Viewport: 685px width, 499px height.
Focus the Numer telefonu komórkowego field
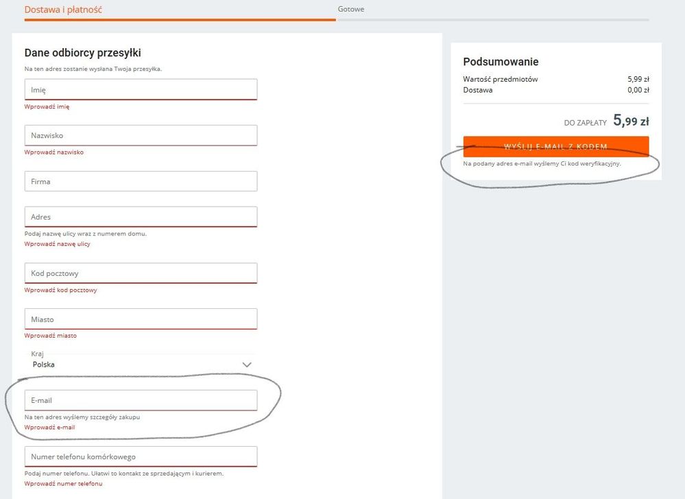coord(141,456)
